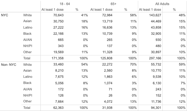Click NYC Latino 65+ value 16,636
Screen dimensions: 187x111
pos(107,27)
